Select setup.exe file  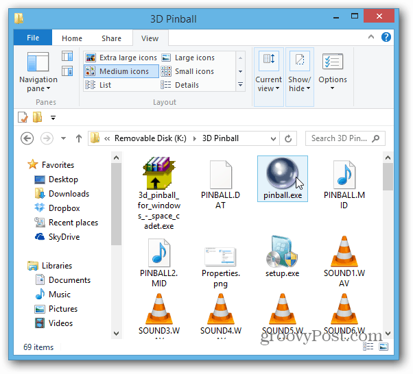[283, 256]
